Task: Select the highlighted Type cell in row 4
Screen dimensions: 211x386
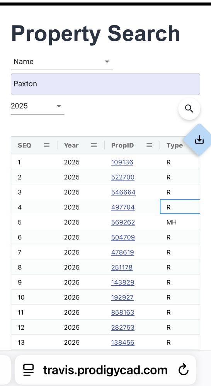Action: click(180, 207)
